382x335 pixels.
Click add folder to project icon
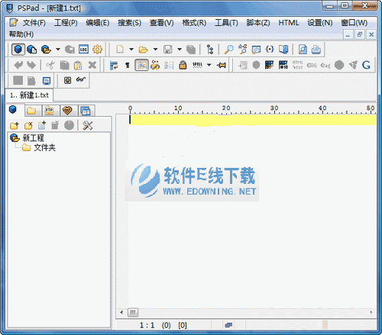click(15, 125)
